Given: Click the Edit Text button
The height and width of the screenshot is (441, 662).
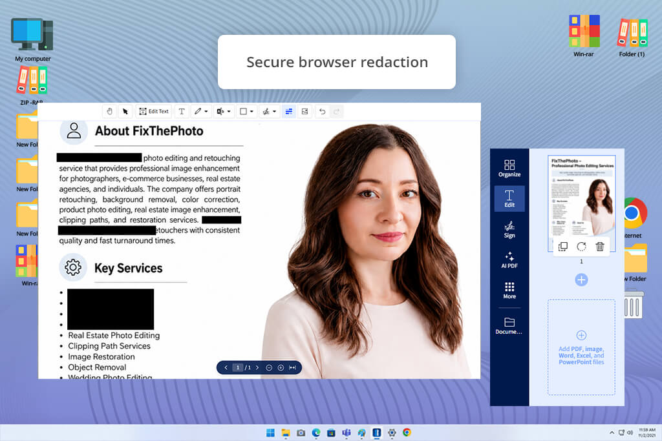Looking at the screenshot, I should click(x=154, y=111).
